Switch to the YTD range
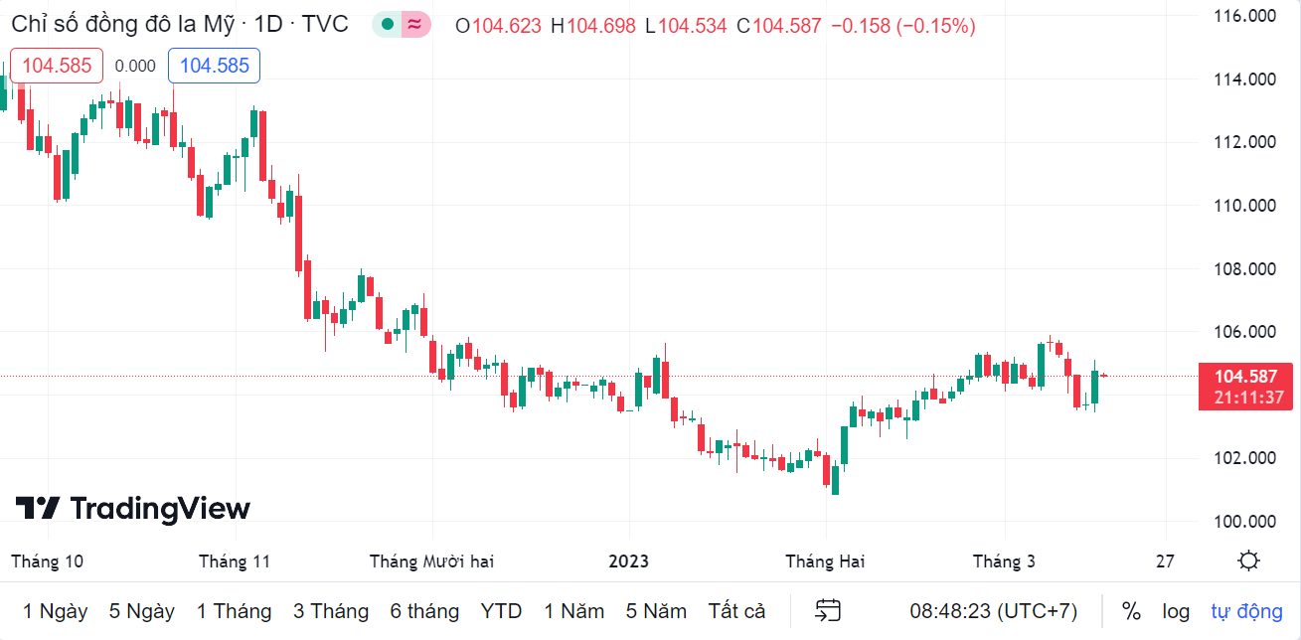 point(501,610)
